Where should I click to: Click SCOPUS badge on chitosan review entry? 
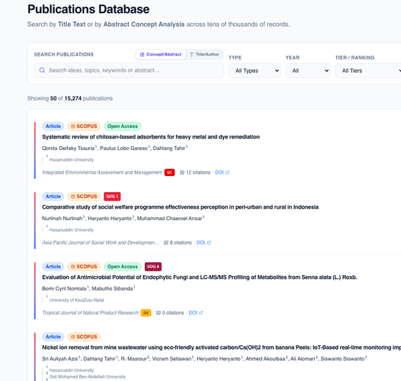click(84, 126)
